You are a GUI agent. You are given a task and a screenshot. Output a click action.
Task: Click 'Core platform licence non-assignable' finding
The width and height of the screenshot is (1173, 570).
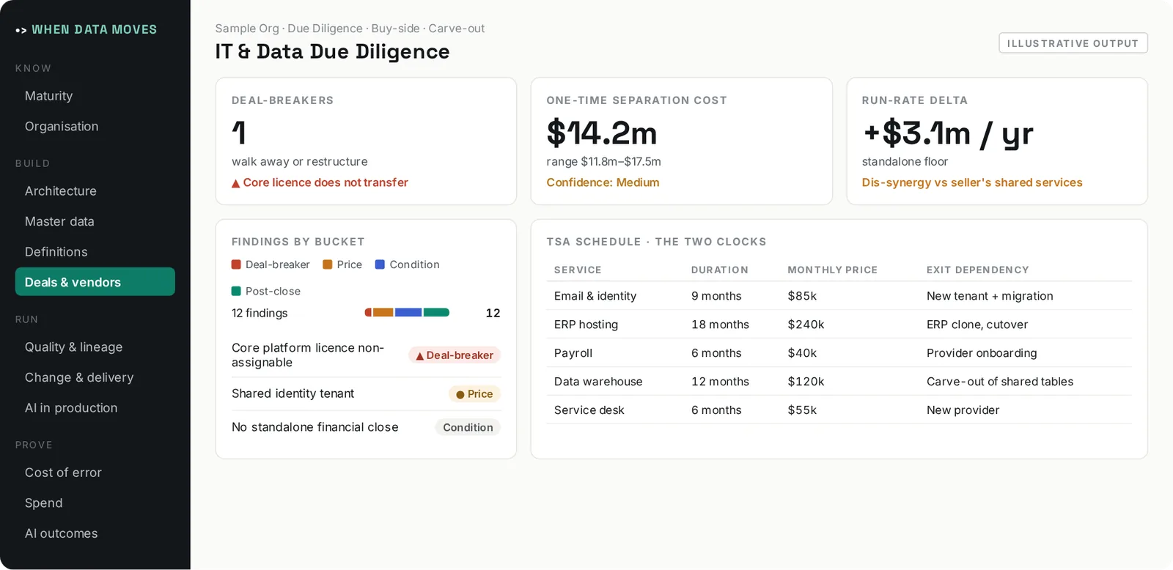point(308,355)
